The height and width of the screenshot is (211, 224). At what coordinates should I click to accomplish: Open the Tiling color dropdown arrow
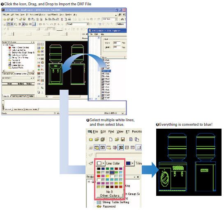pyautogui.click(x=133, y=163)
